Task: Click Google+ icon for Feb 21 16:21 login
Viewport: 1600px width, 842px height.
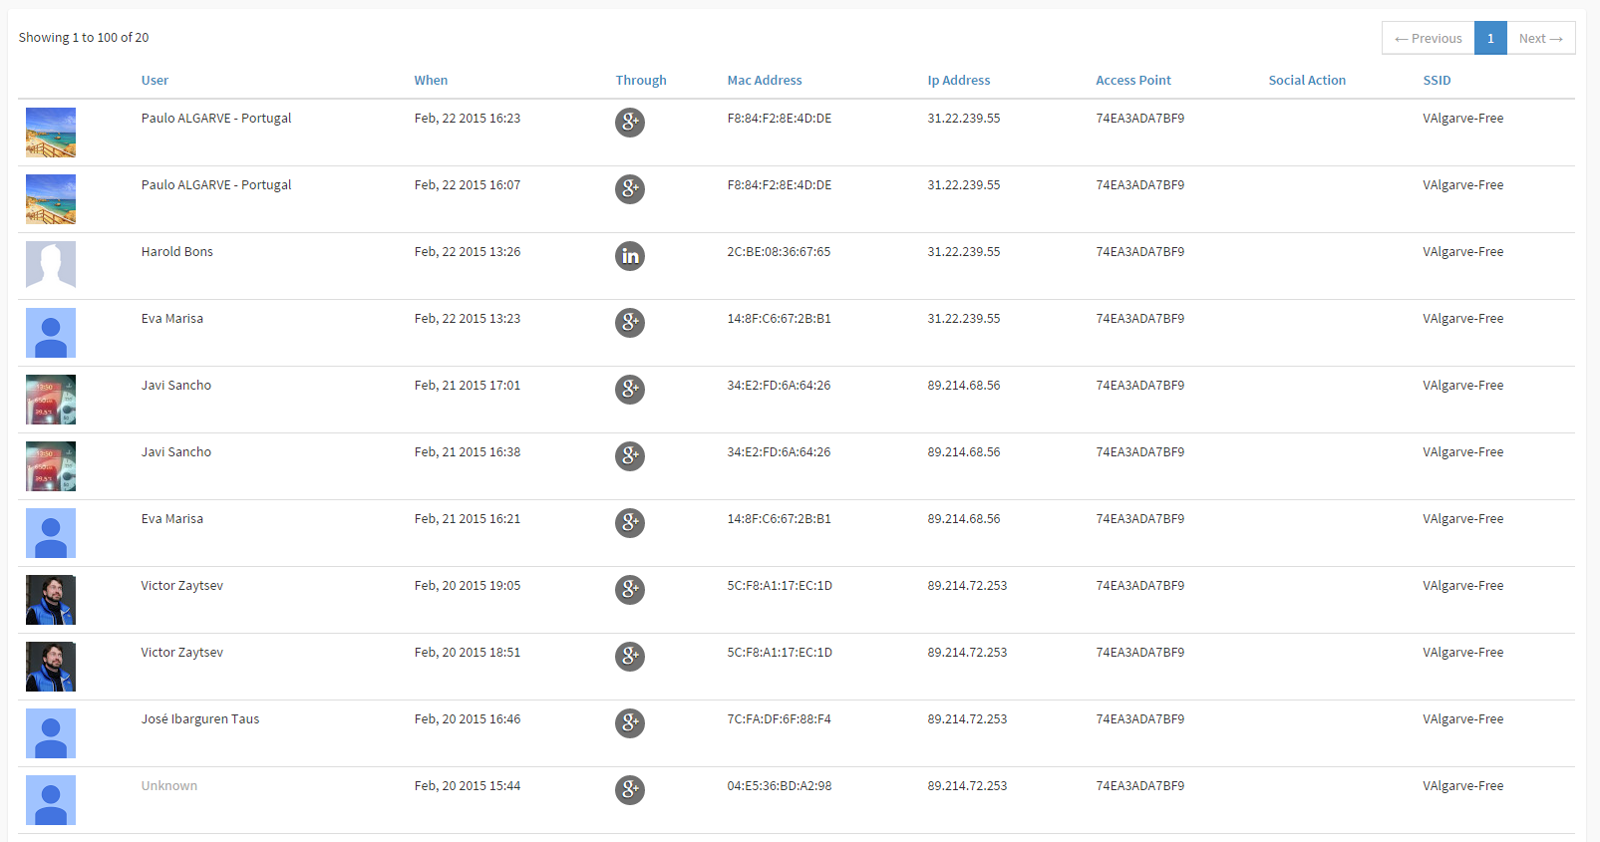Action: pyautogui.click(x=630, y=523)
